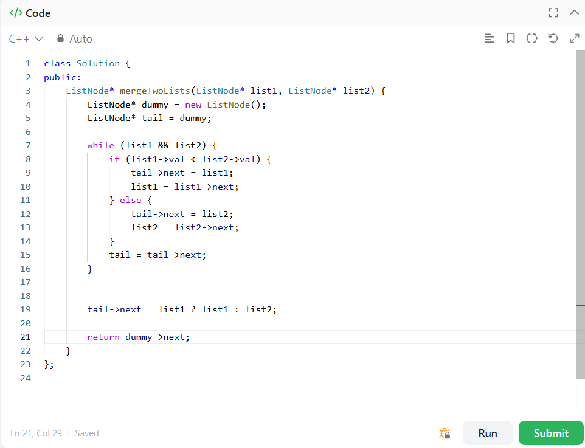This screenshot has height=448, width=585.
Task: Click 'list1 ? list1 : list2' on line 19
Action: pos(216,309)
